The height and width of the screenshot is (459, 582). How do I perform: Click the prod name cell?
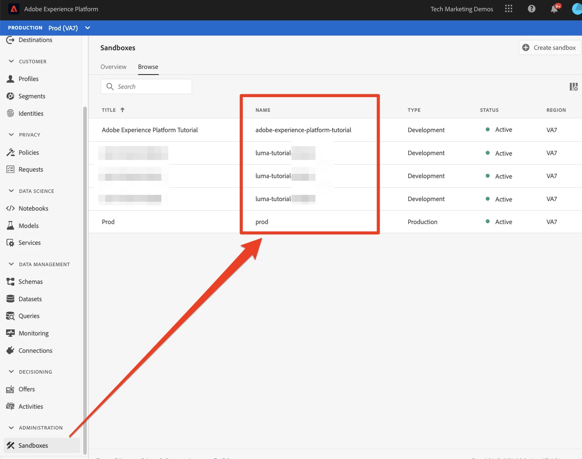coord(262,222)
